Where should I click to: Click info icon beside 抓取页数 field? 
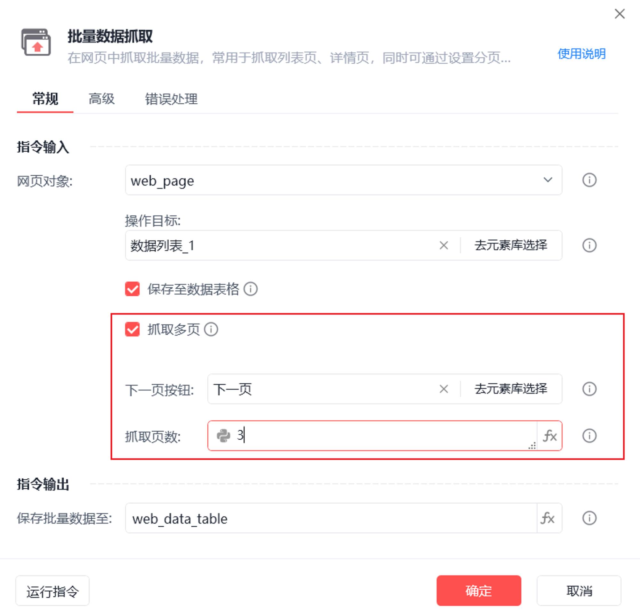click(589, 435)
